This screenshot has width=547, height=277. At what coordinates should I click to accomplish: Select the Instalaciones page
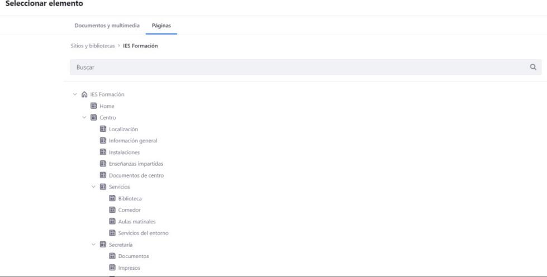[x=124, y=152]
